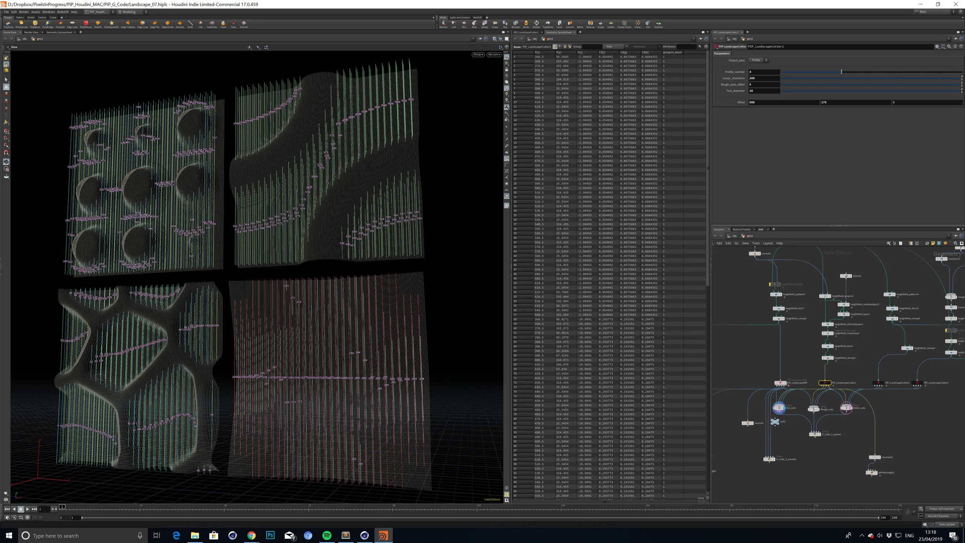Switch to the Deform shelf tab
This screenshot has height=543, width=965.
pos(20,17)
